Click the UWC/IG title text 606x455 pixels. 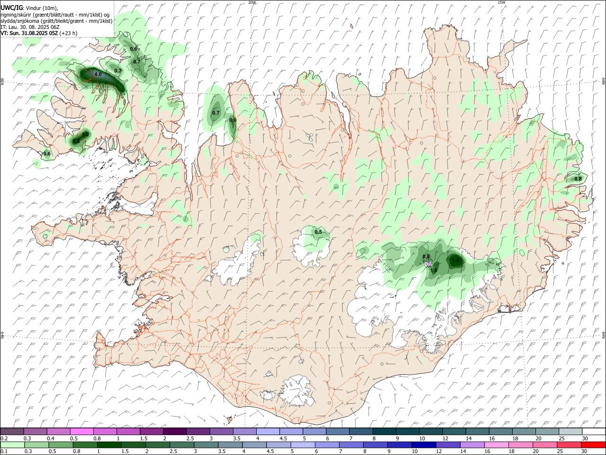point(11,8)
